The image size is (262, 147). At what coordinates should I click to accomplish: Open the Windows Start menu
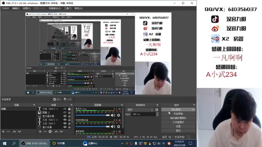click(5, 143)
